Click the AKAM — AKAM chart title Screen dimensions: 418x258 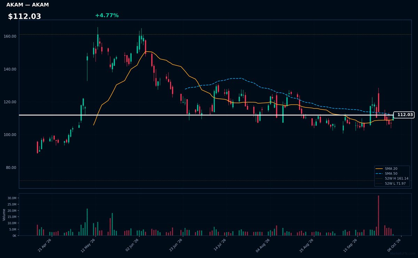(28, 5)
